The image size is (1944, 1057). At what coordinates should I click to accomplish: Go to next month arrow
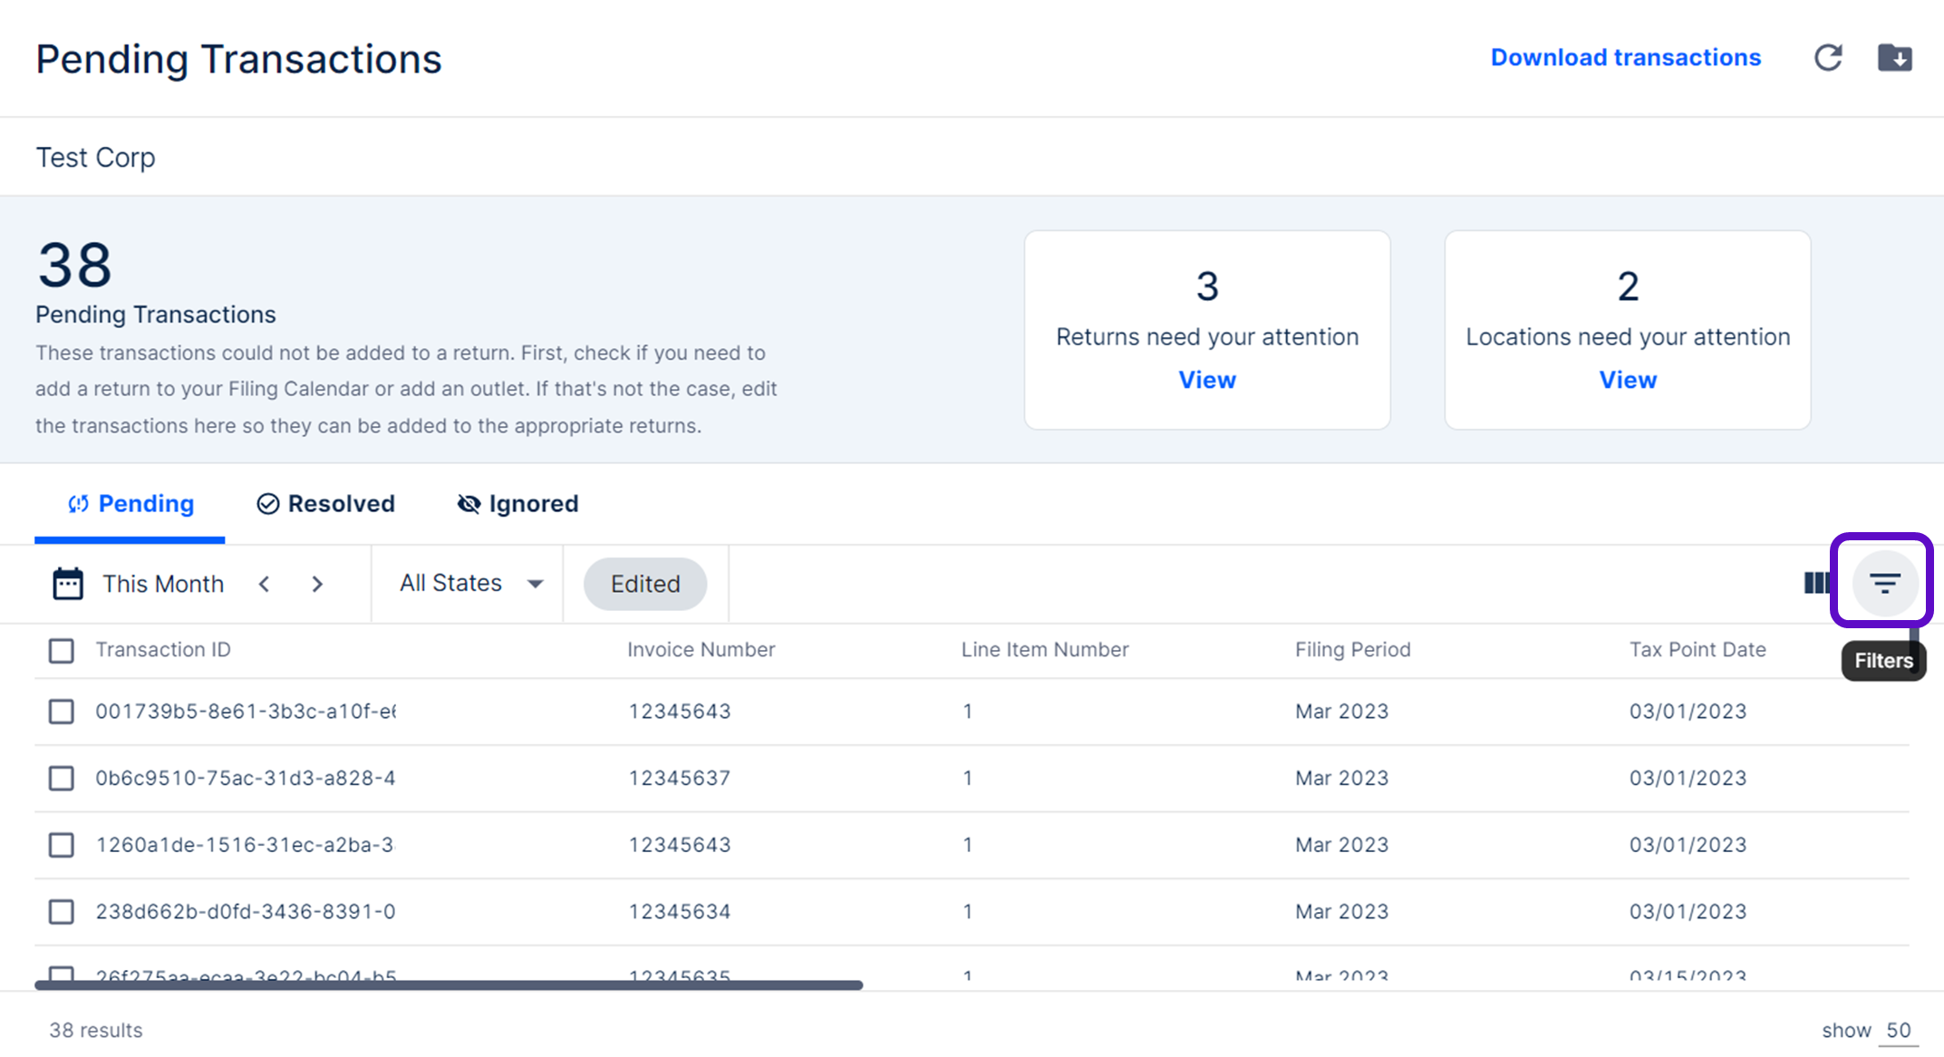point(317,584)
